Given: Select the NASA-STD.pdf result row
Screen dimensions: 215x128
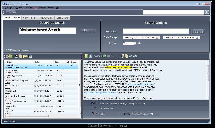Looking at the screenshot, I should pos(41,71).
